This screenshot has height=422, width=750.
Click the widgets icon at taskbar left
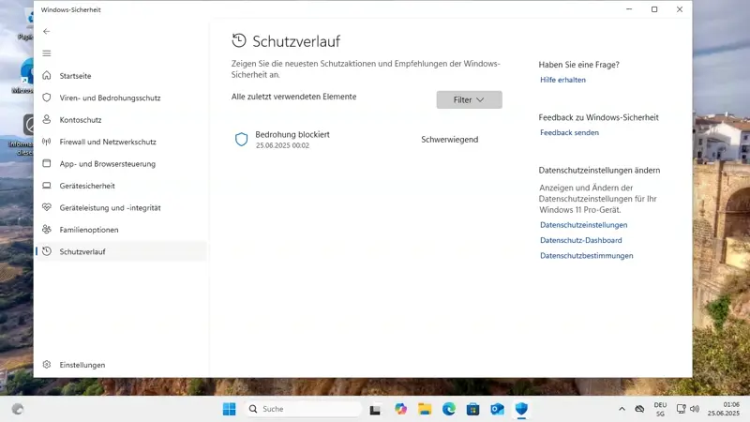pyautogui.click(x=18, y=409)
